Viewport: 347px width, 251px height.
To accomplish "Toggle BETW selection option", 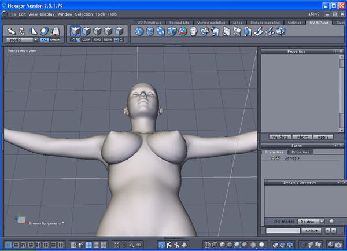I will coord(108,40).
